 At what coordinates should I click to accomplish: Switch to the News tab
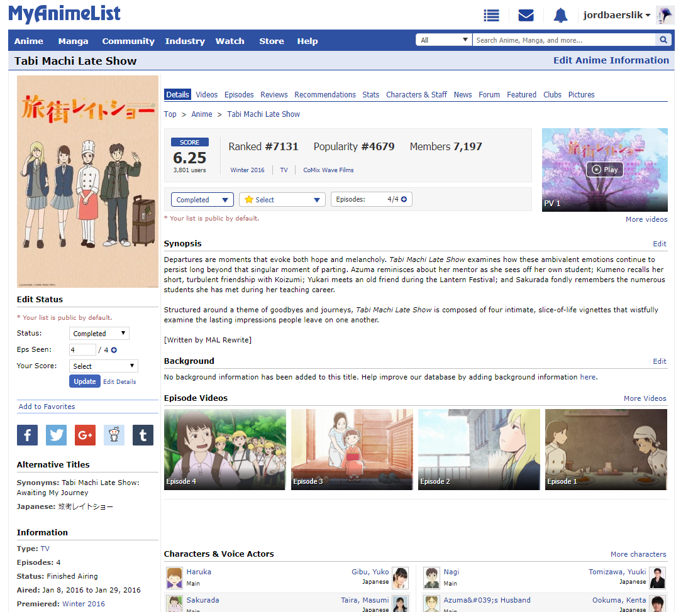tap(463, 95)
